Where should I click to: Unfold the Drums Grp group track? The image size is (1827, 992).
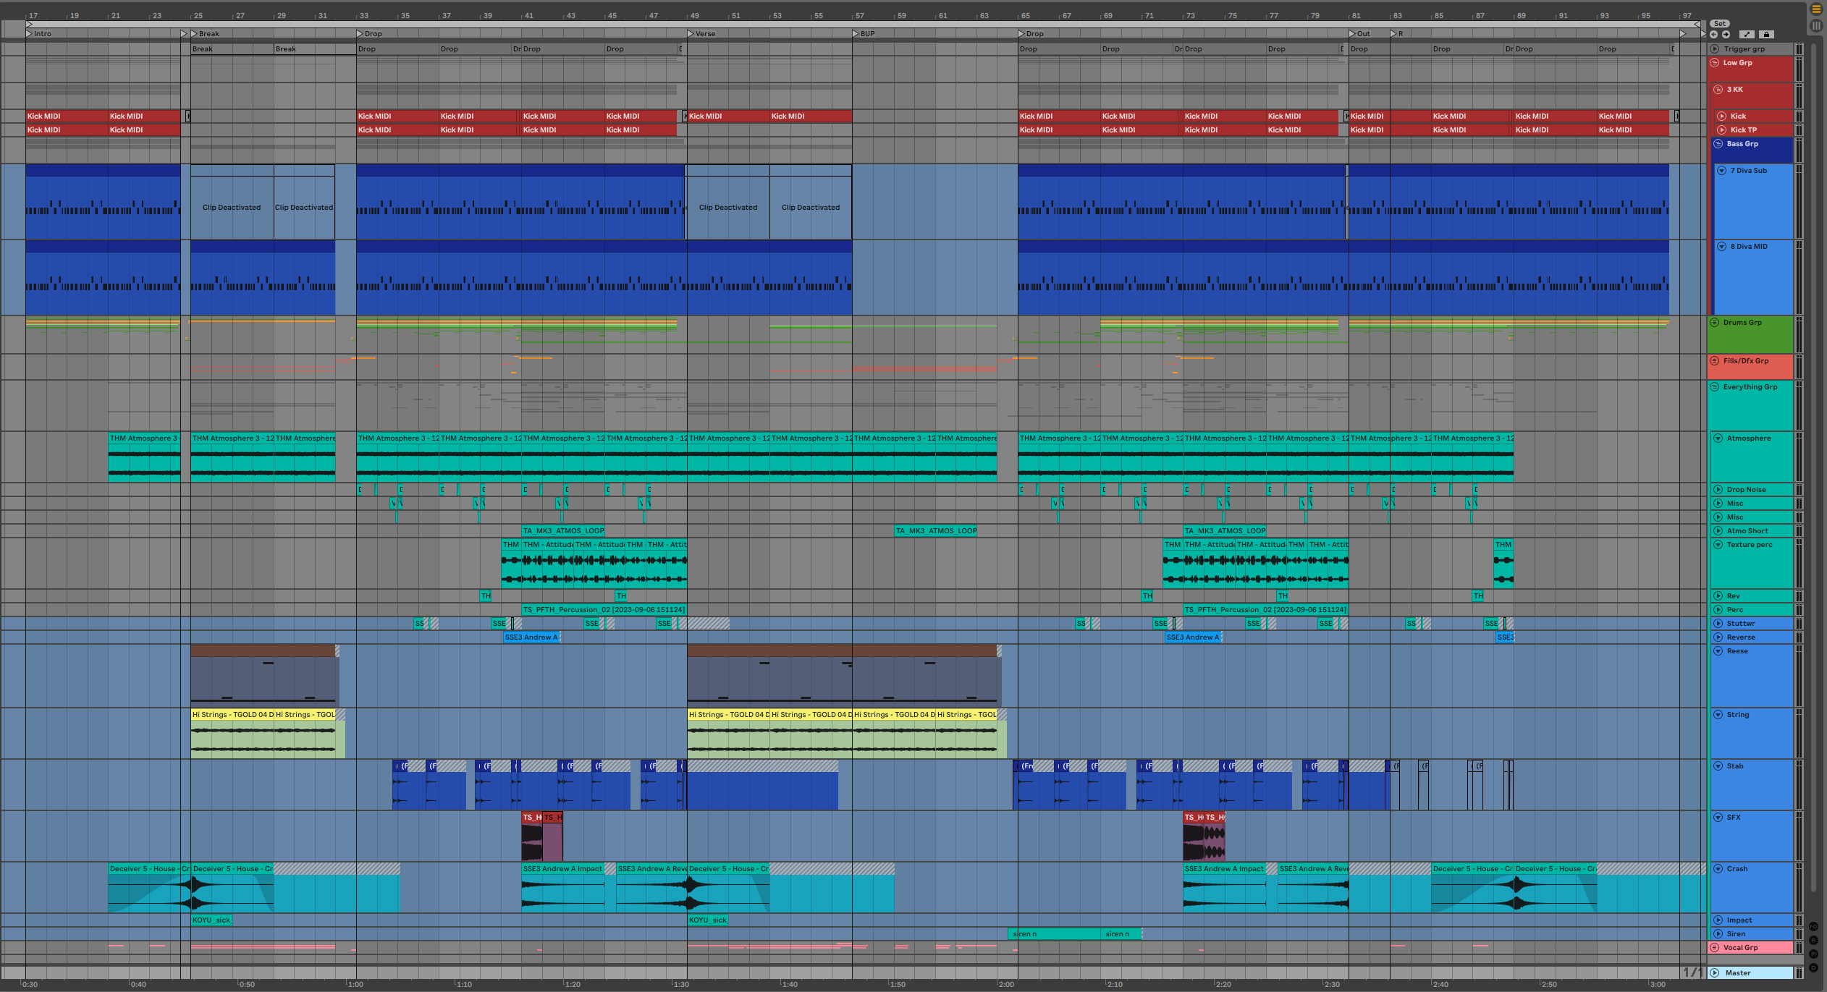pyautogui.click(x=1714, y=323)
